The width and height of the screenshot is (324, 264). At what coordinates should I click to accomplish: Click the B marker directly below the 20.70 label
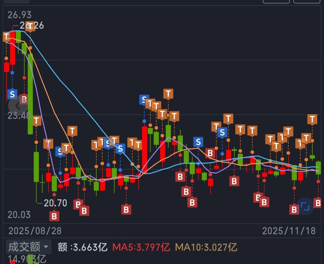[x=54, y=216]
